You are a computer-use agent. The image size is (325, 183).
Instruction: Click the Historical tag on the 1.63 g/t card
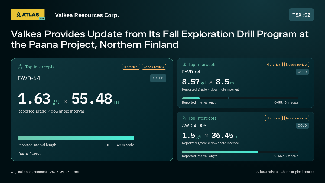(x=131, y=67)
